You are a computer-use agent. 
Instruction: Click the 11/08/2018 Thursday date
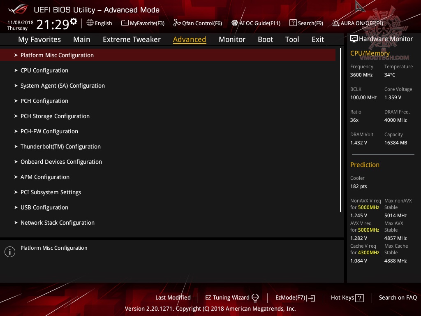20,25
